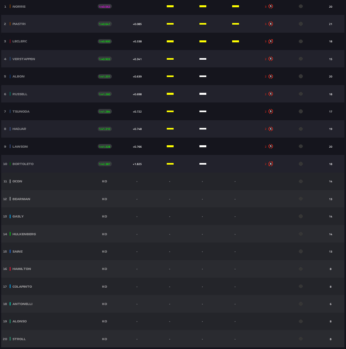Click the KO status for Alonso
This screenshot has height=349, width=346.
click(x=105, y=322)
